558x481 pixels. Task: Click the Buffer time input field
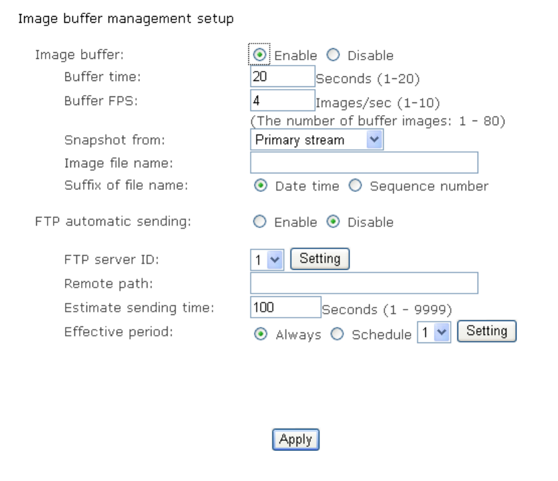click(x=281, y=76)
